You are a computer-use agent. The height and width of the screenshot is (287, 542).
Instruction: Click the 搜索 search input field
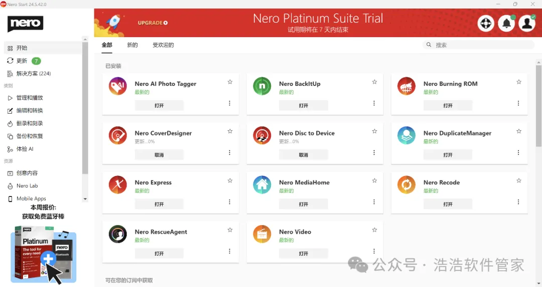[479, 45]
